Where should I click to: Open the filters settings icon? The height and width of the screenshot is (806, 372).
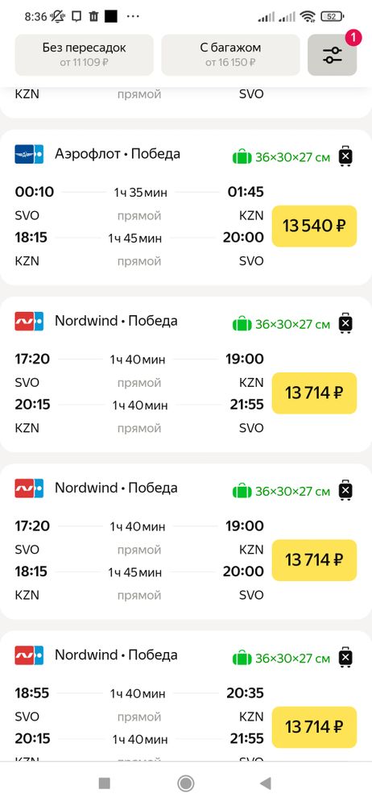(332, 55)
